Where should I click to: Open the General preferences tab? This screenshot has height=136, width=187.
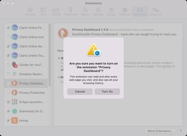click(x=30, y=11)
